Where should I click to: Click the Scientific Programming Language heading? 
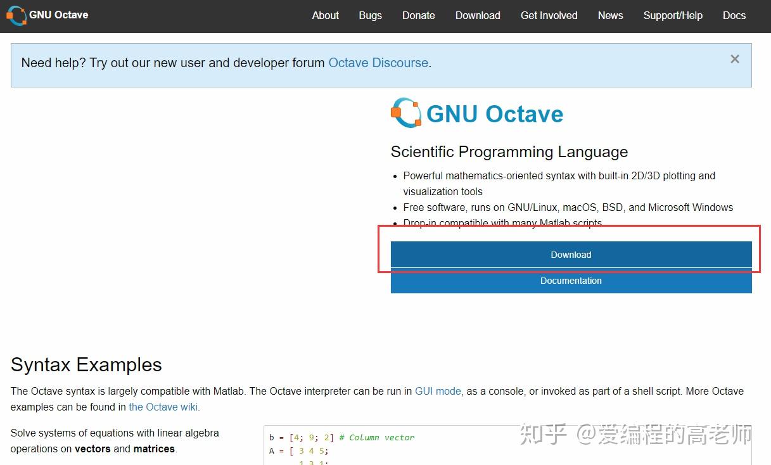[x=509, y=152]
